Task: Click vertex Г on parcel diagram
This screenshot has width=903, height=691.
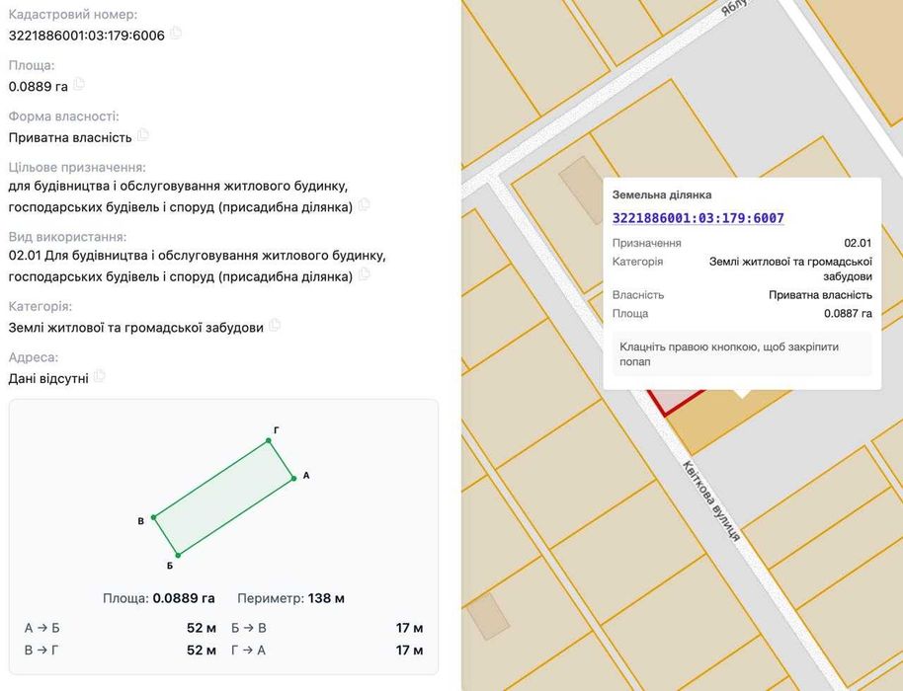Action: pyautogui.click(x=269, y=440)
